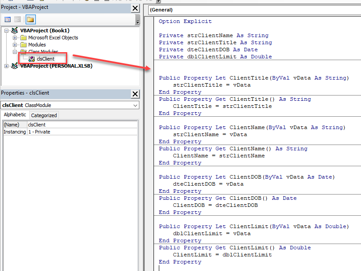
Task: Click the Property Let ClientLimit declaration line
Action: [254, 226]
